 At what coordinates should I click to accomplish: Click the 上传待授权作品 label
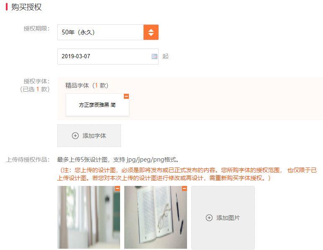(28, 160)
